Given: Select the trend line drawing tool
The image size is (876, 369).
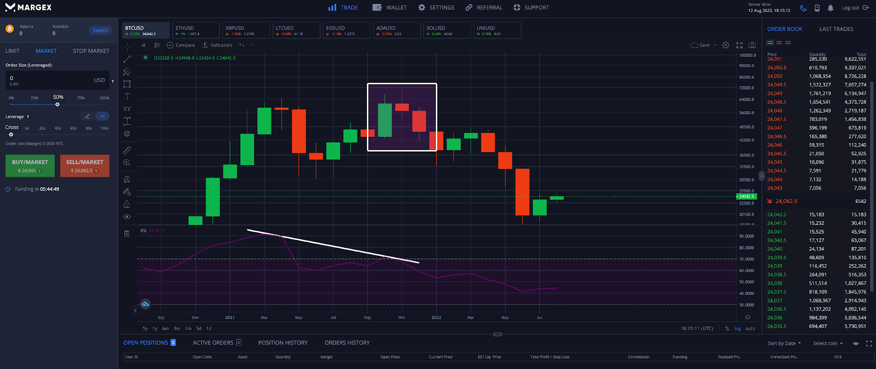Looking at the screenshot, I should click(127, 59).
